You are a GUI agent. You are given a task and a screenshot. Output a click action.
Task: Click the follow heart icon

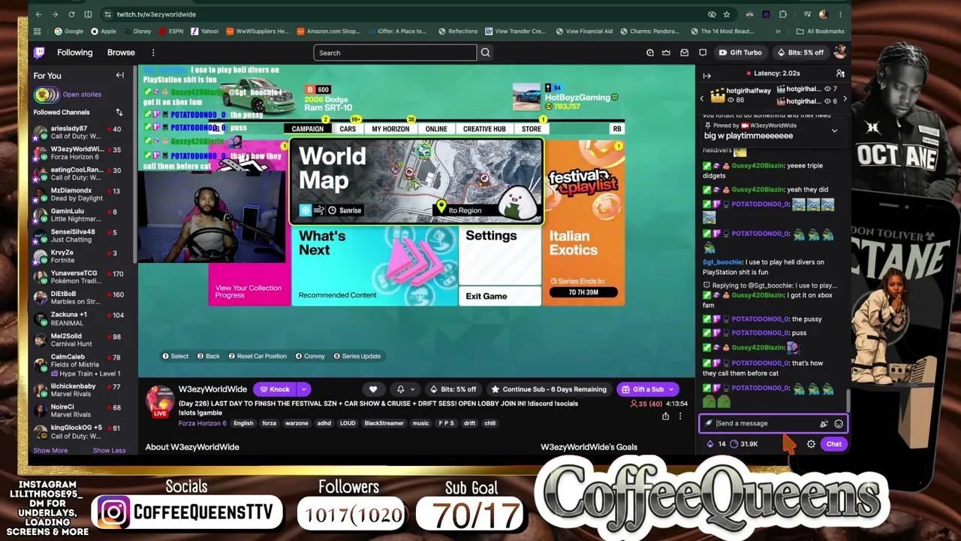click(373, 389)
